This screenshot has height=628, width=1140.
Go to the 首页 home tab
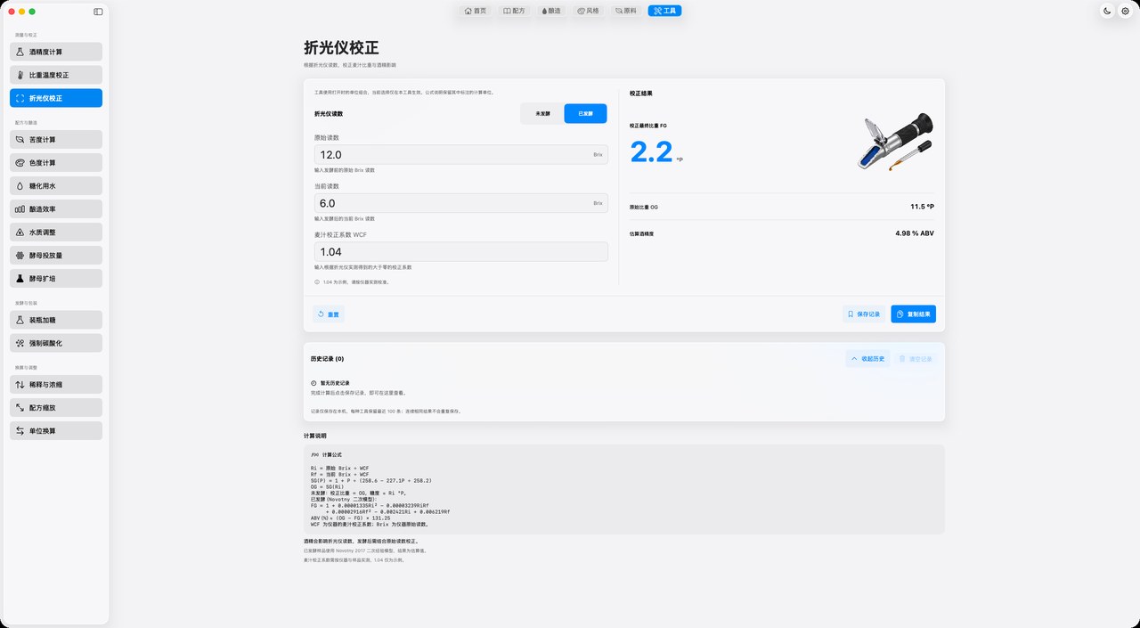476,11
